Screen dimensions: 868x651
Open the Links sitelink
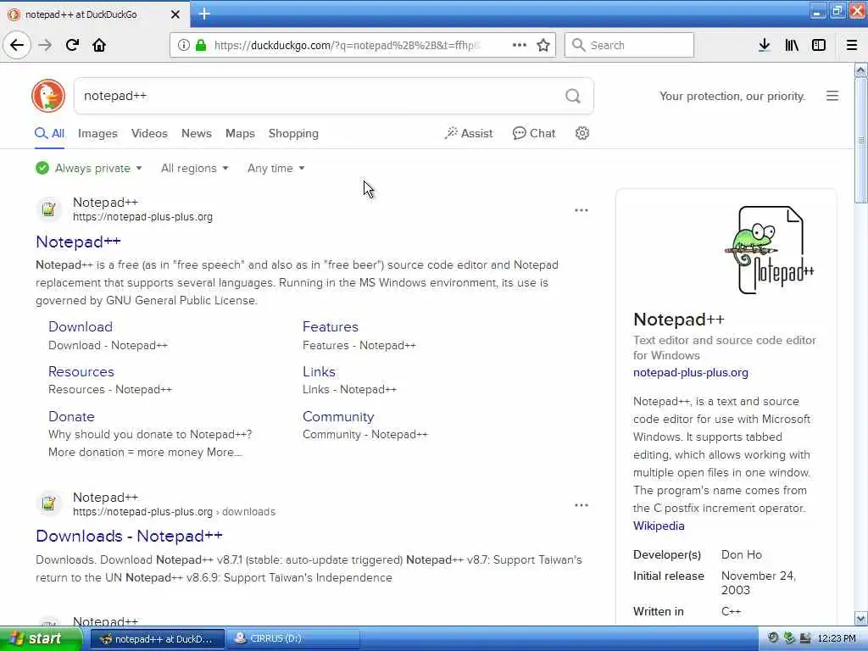(319, 371)
